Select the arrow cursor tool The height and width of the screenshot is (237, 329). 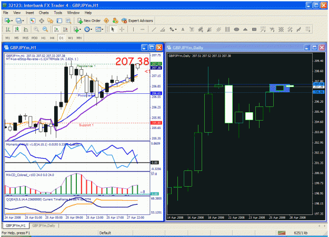point(113,29)
